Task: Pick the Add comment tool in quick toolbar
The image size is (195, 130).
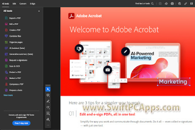Action: point(48,95)
